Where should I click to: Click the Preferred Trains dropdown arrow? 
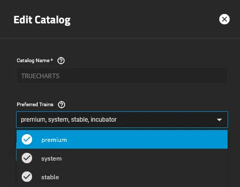pos(219,120)
